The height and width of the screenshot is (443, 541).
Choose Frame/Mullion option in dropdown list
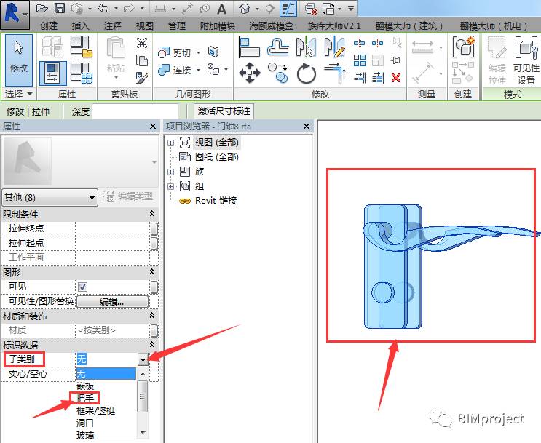95,410
